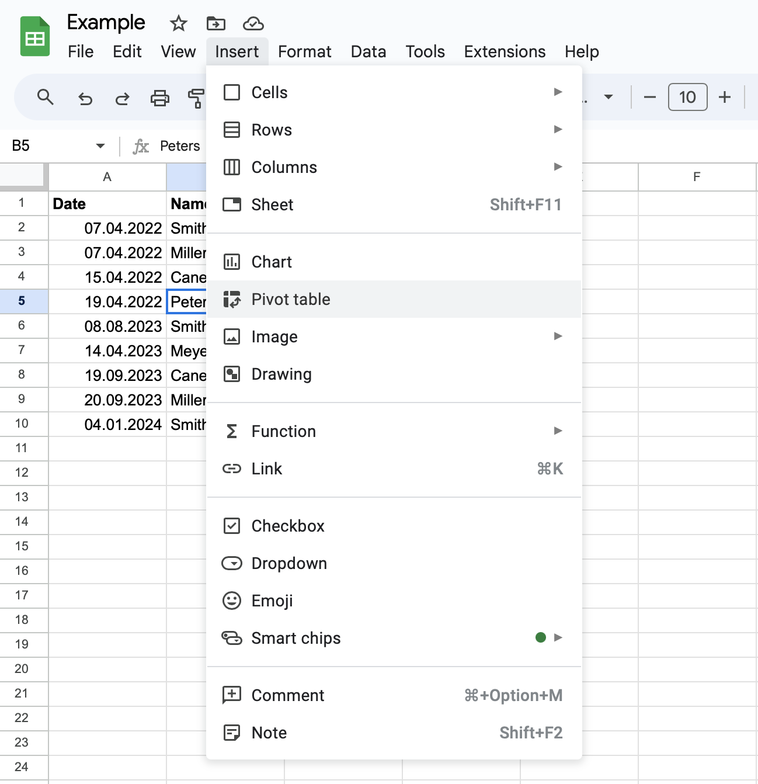Select Dropdown in the Insert menu
The image size is (758, 784).
[394, 563]
